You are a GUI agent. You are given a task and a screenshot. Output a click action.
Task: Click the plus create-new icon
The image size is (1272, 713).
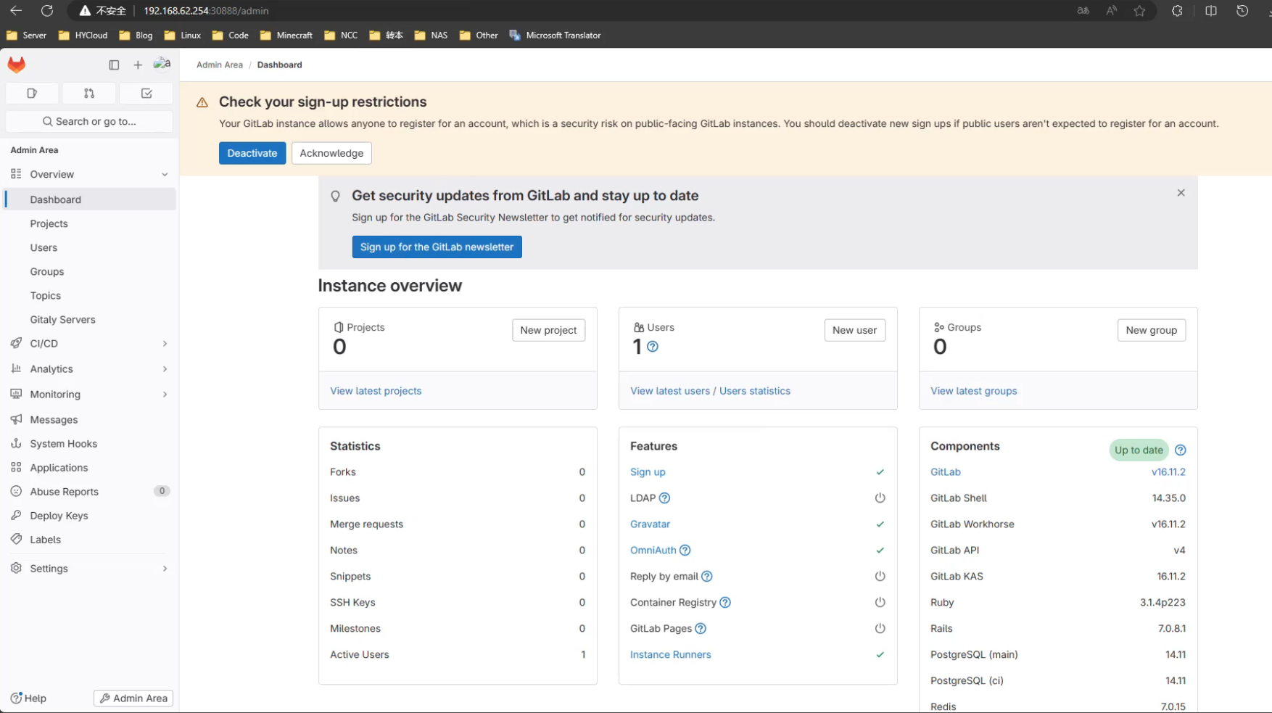pos(138,65)
